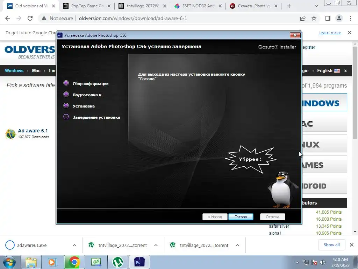Viewport: 358px width, 269px height.
Task: Close the Photoshop CS6 installer window
Action: click(x=295, y=35)
